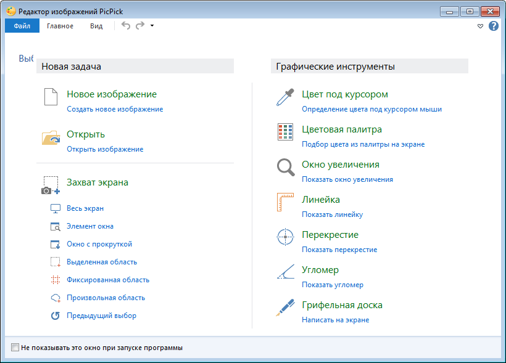Click the Окно увеличения magnifier icon
Viewport: 506px width, 363px height.
point(284,168)
